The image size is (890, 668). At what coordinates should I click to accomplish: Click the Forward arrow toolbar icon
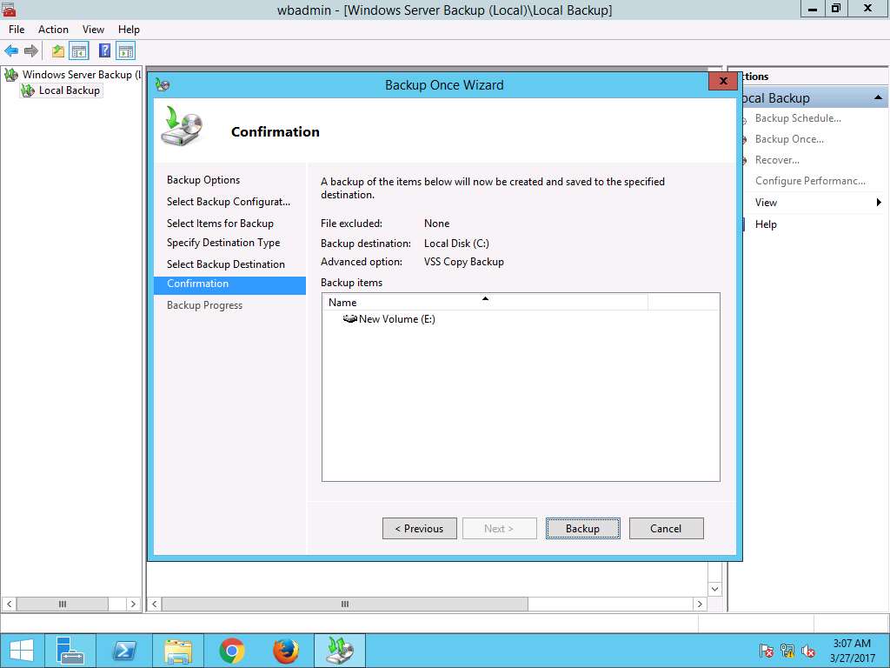coord(31,51)
